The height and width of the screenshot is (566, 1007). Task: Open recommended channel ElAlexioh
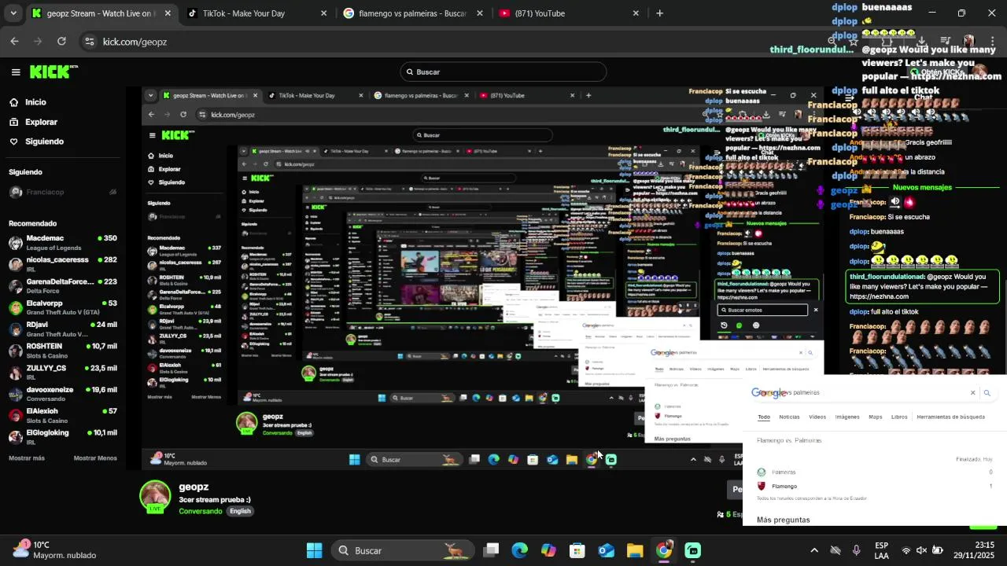pyautogui.click(x=63, y=415)
